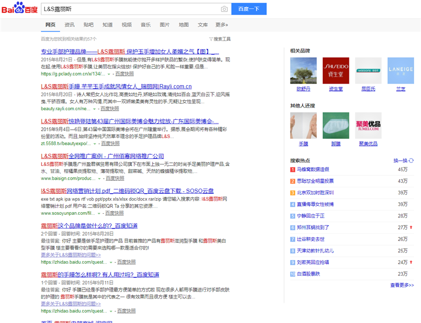Open hot topic 宁静回应于正
Image resolution: width=421 pixels, height=323 pixels.
click(x=310, y=216)
